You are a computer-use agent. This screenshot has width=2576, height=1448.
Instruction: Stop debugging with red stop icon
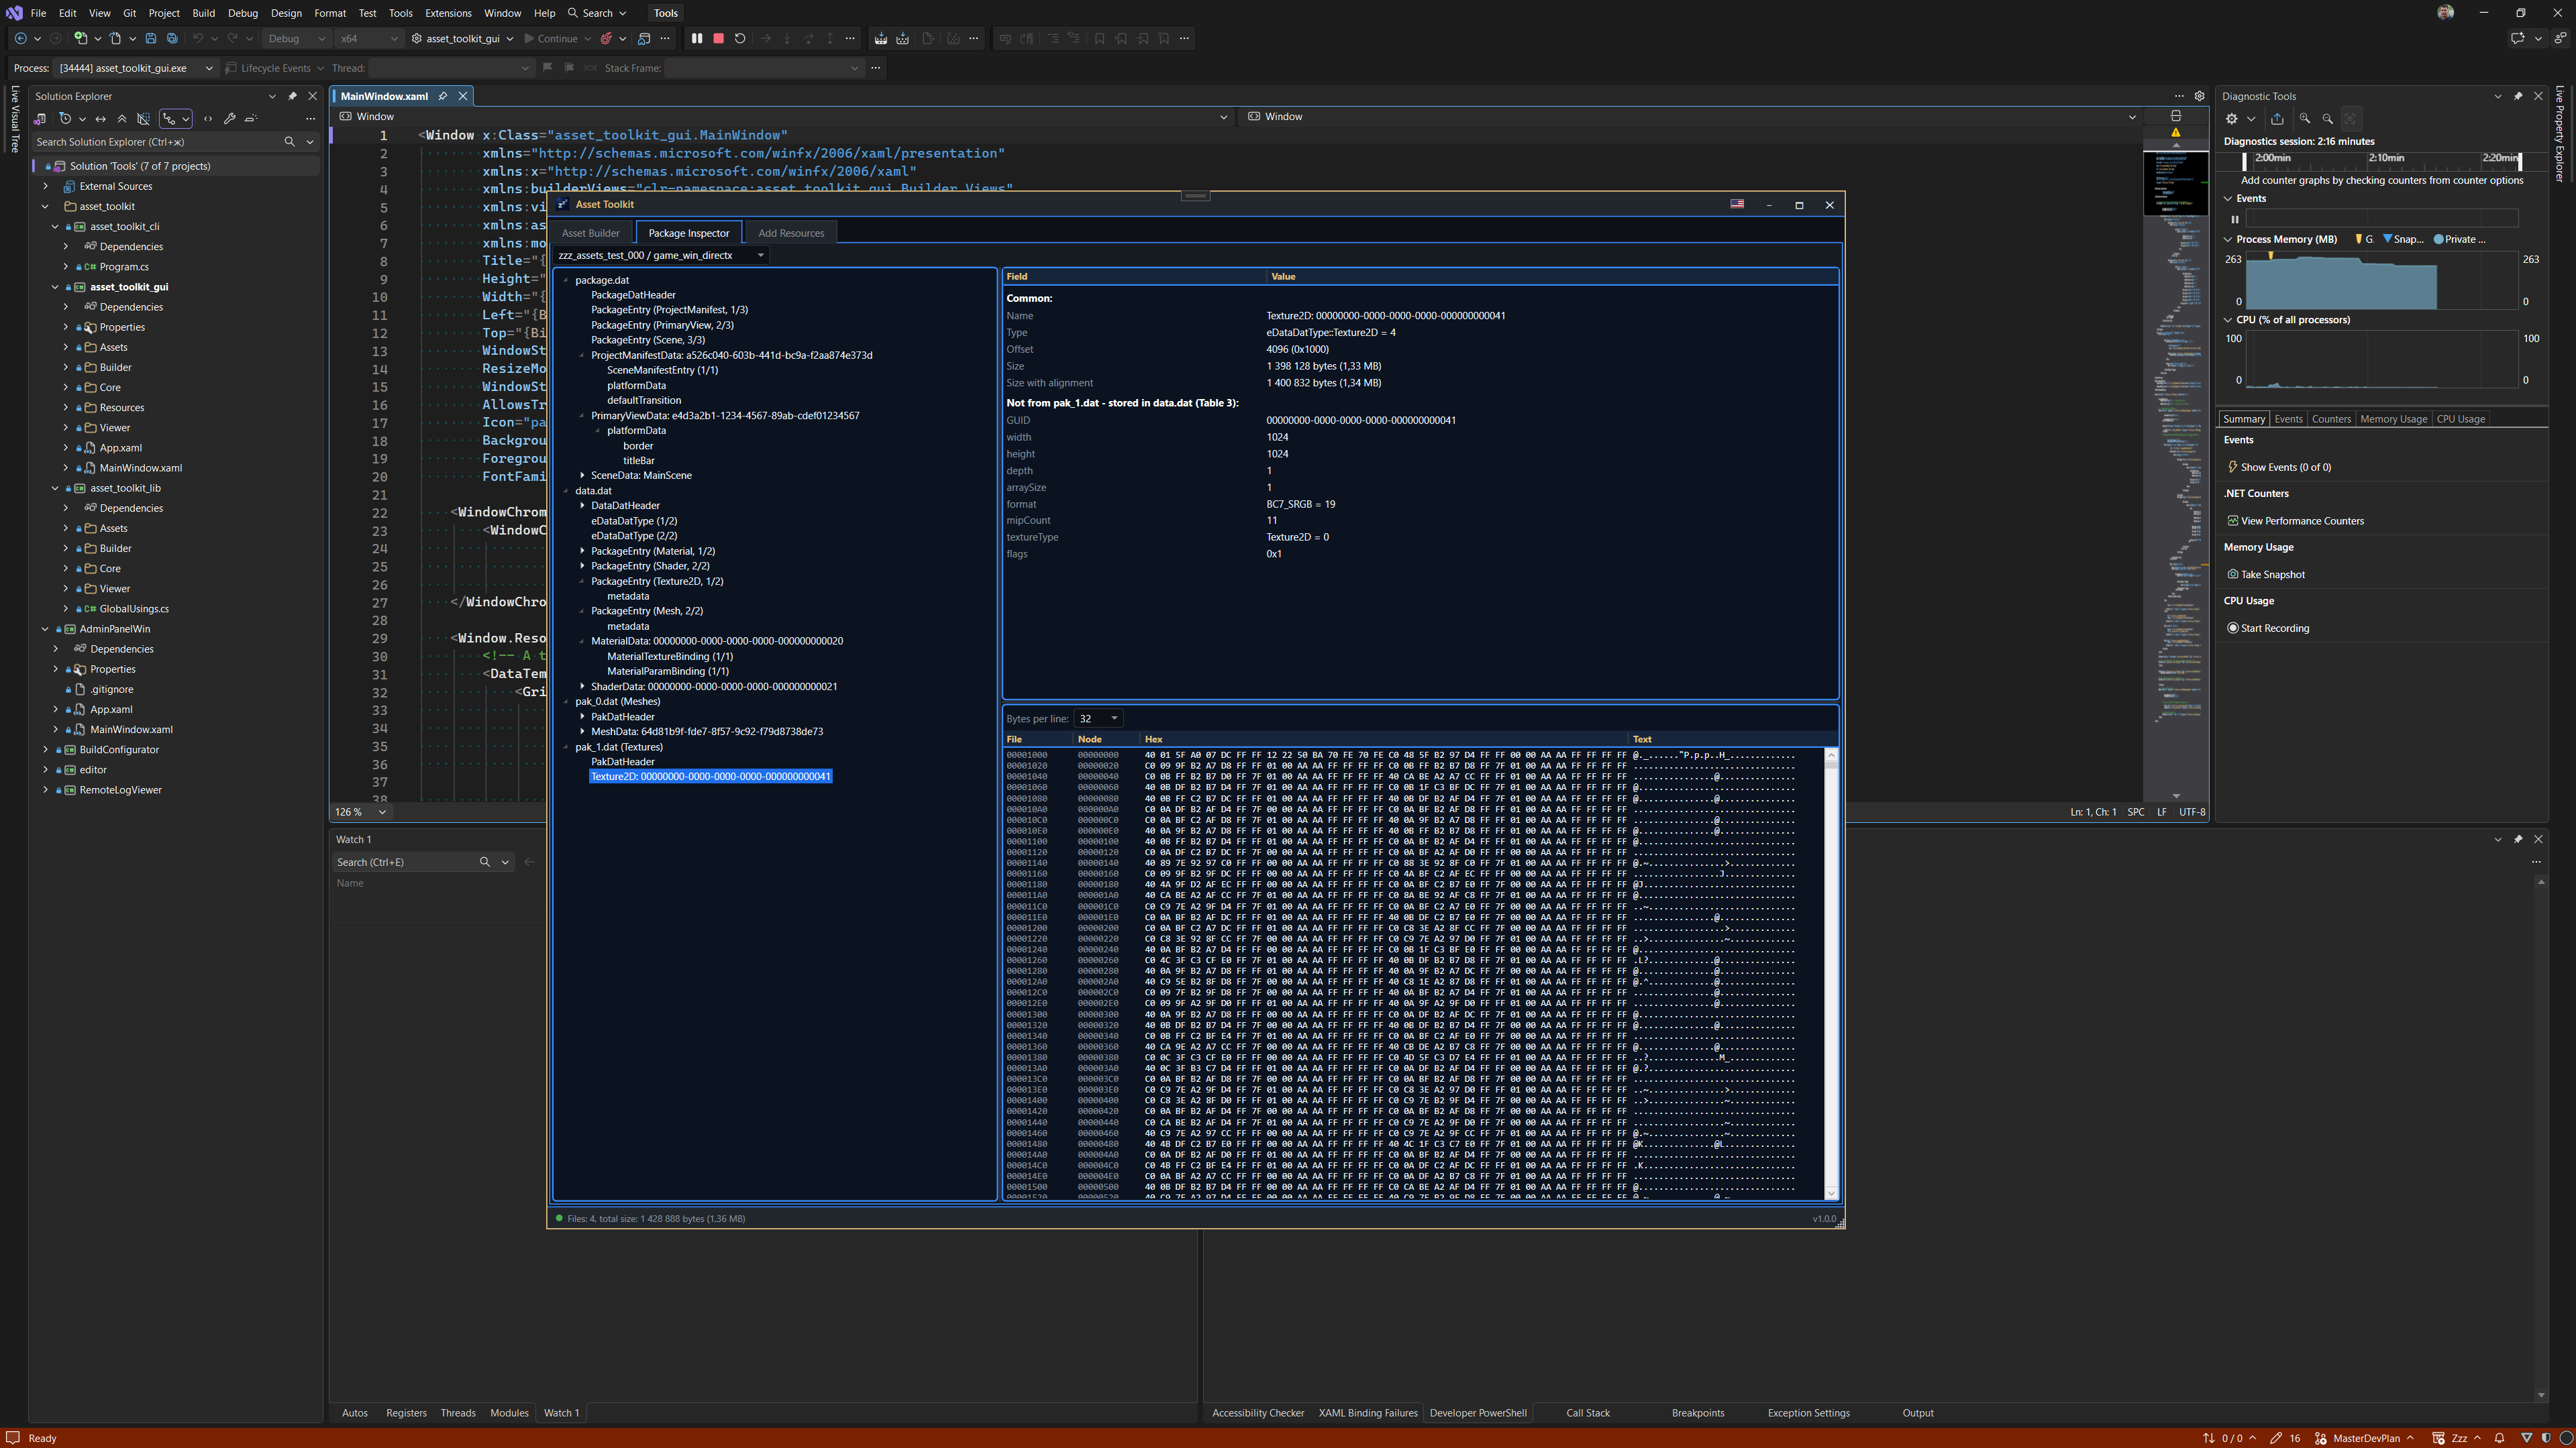click(718, 39)
